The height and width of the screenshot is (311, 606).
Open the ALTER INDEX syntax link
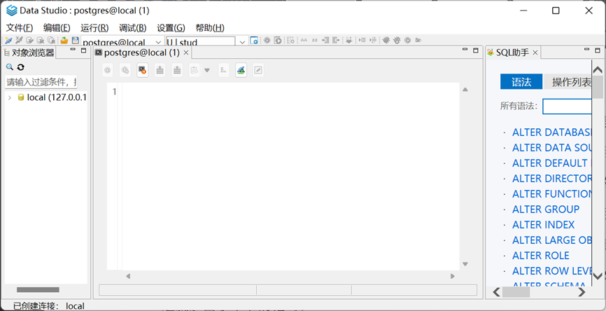point(544,225)
